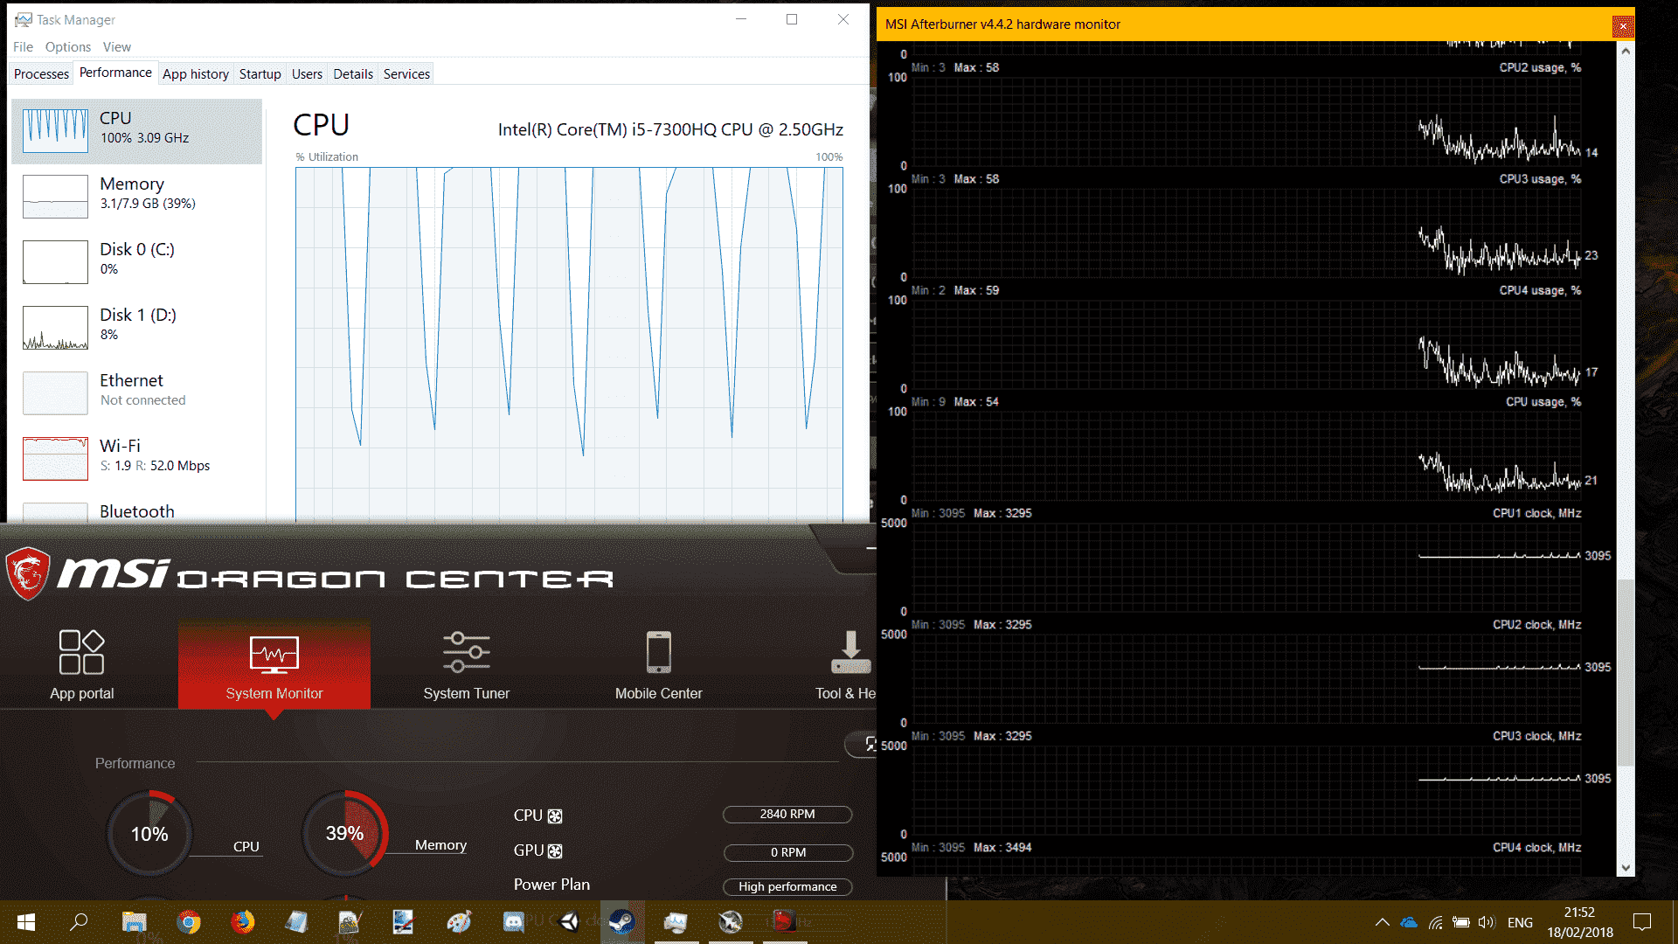Screen dimensions: 1678x944
Task: Switch to MSI Dragon Center in the taskbar
Action: point(784,922)
